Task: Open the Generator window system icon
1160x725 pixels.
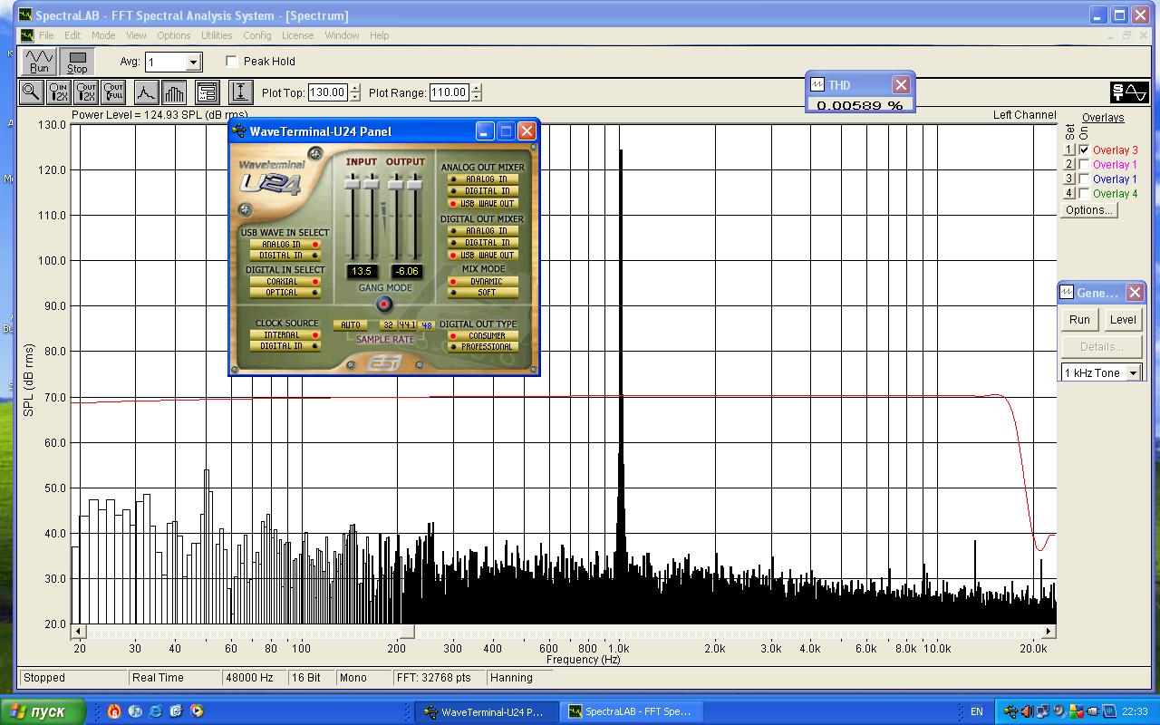Action: pos(1068,293)
